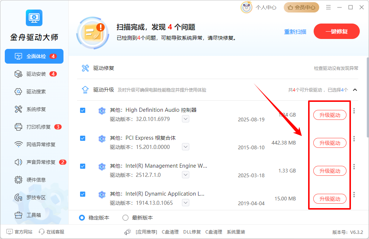Click the 系统重装 footer link
369x239 pixels.
pyautogui.click(x=236, y=232)
